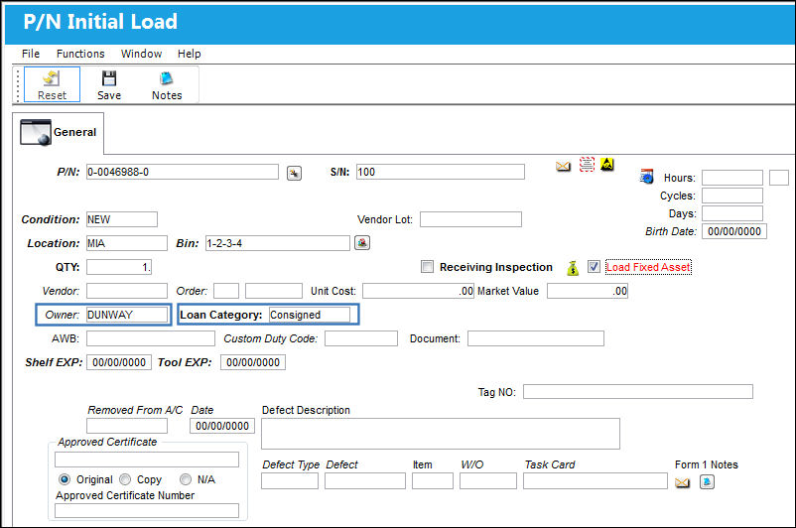
Task: Open the Window menu
Action: 141,54
